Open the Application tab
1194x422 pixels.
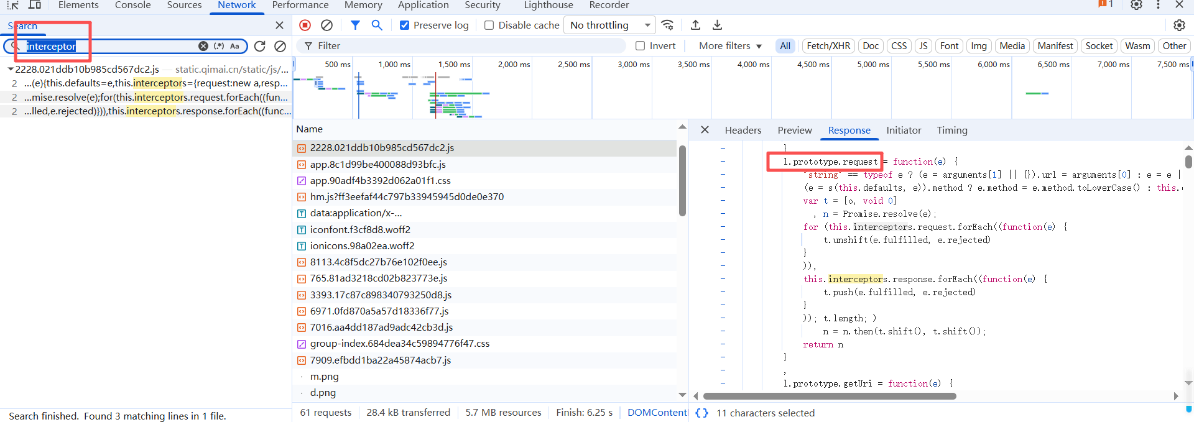tap(423, 5)
